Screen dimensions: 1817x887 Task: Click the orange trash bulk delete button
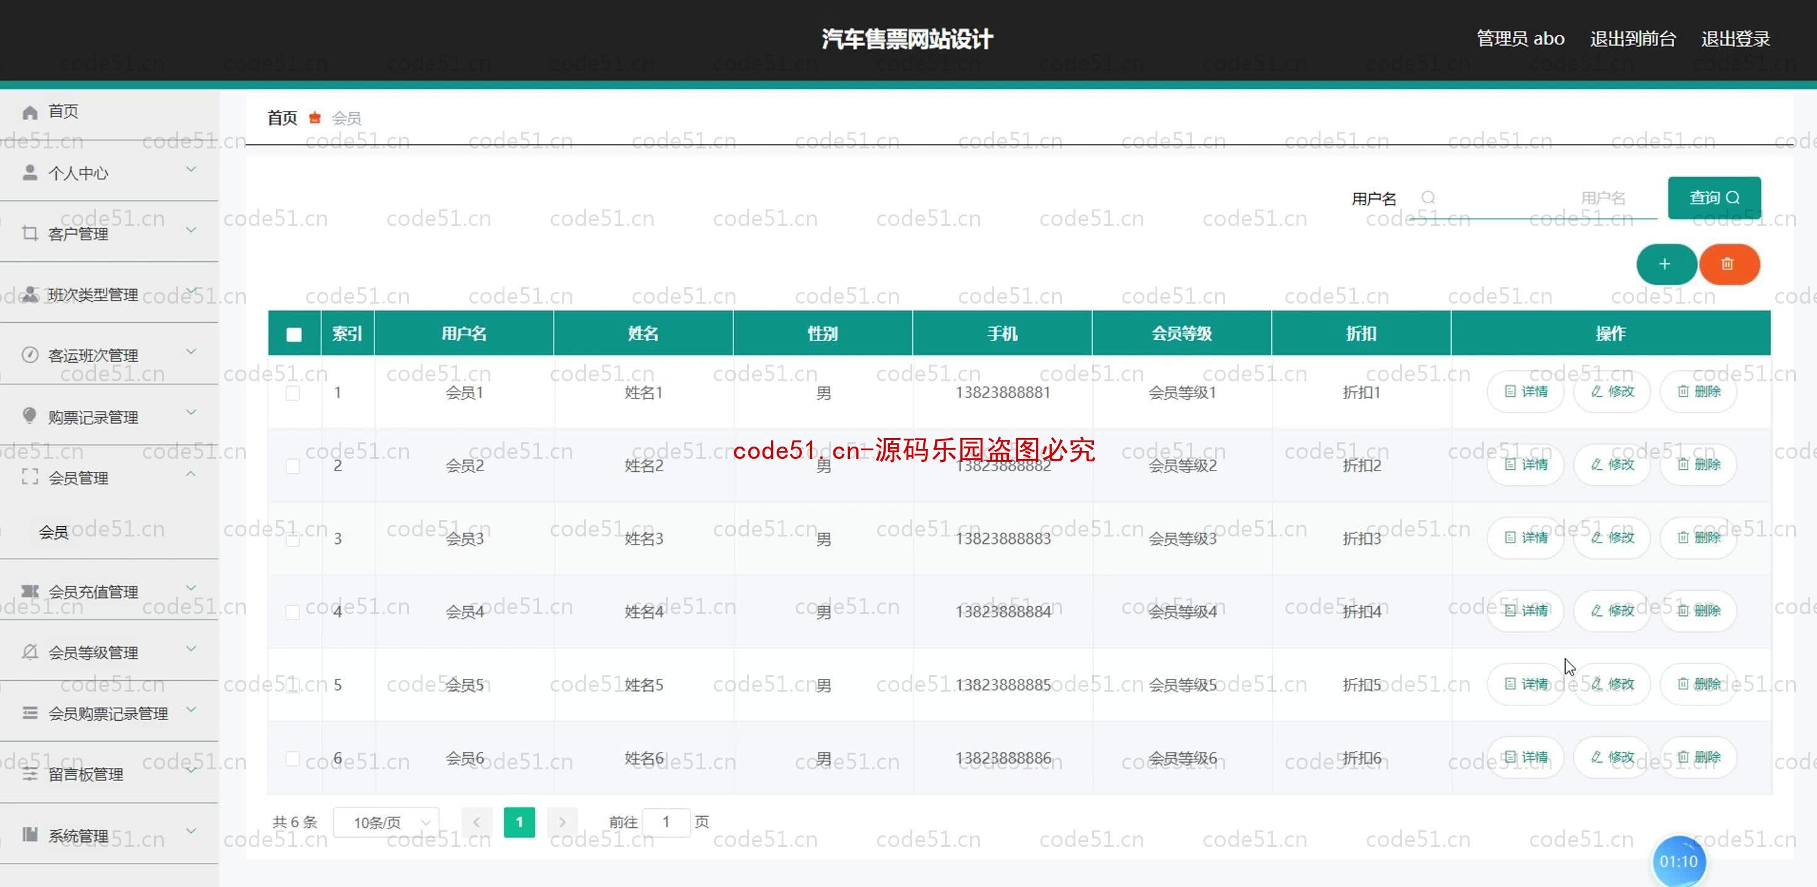1729,264
